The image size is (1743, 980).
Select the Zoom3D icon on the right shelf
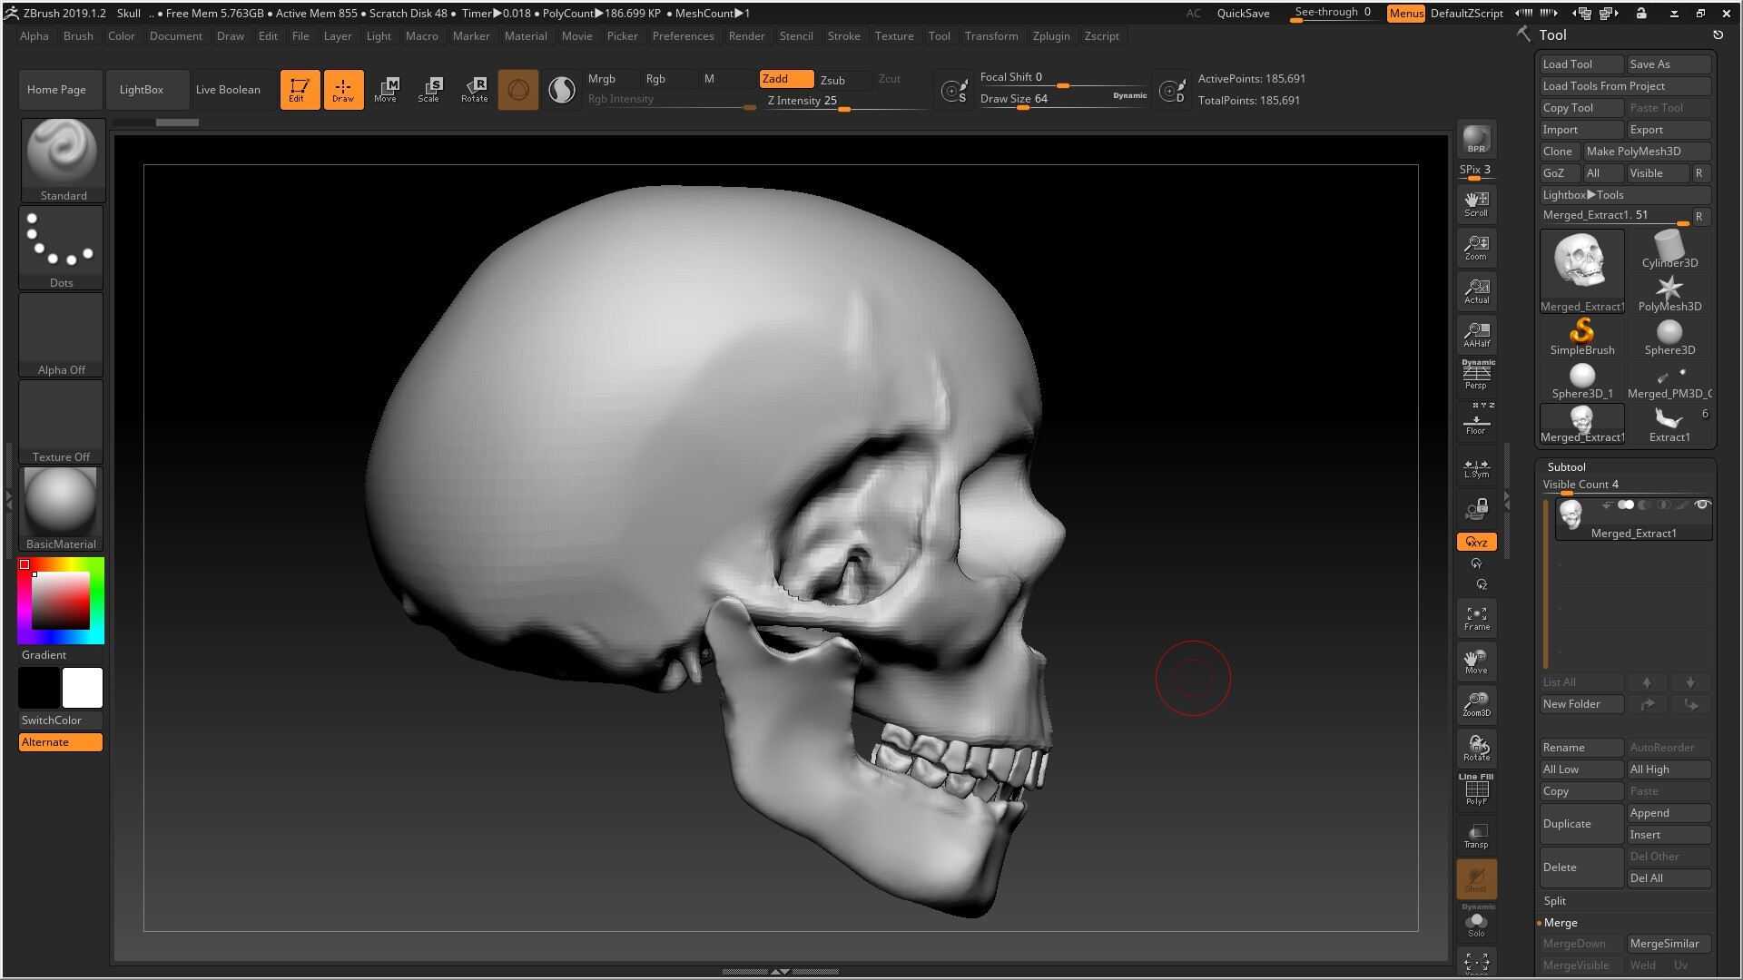1476,703
